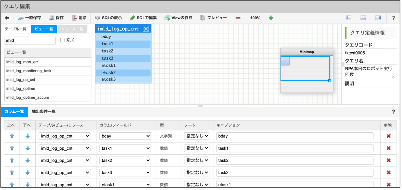402x190 pixels.
Task: Open the sort dropdown for bday row
Action: 196,136
